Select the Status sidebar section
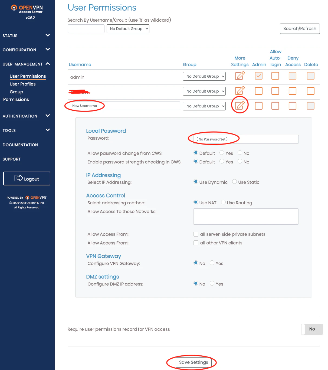Image resolution: width=328 pixels, height=370 pixels. point(10,36)
